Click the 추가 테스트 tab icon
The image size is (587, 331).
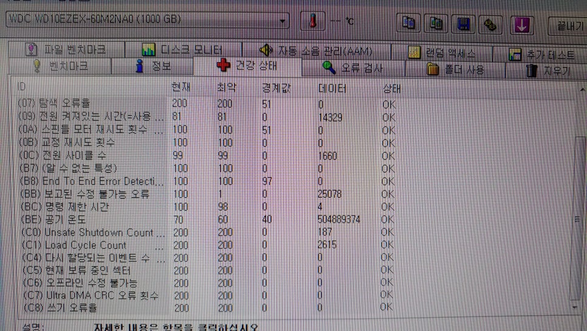[515, 55]
